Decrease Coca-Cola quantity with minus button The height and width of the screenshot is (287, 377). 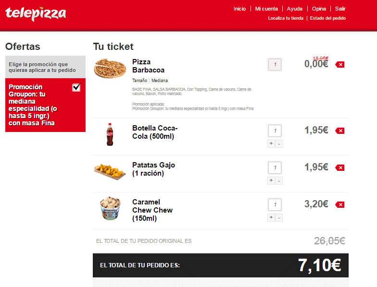tap(279, 144)
